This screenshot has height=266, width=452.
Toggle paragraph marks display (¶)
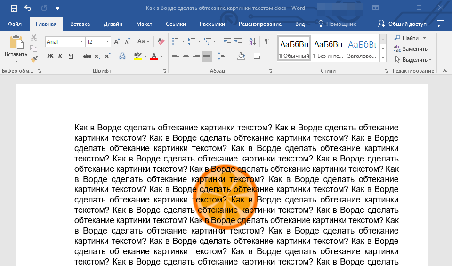266,41
